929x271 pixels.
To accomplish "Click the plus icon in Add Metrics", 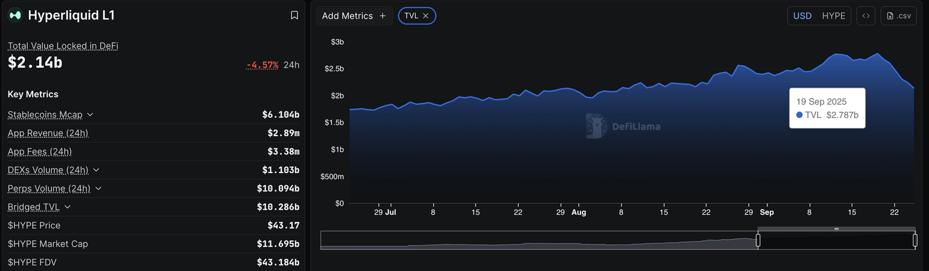I will tap(382, 16).
